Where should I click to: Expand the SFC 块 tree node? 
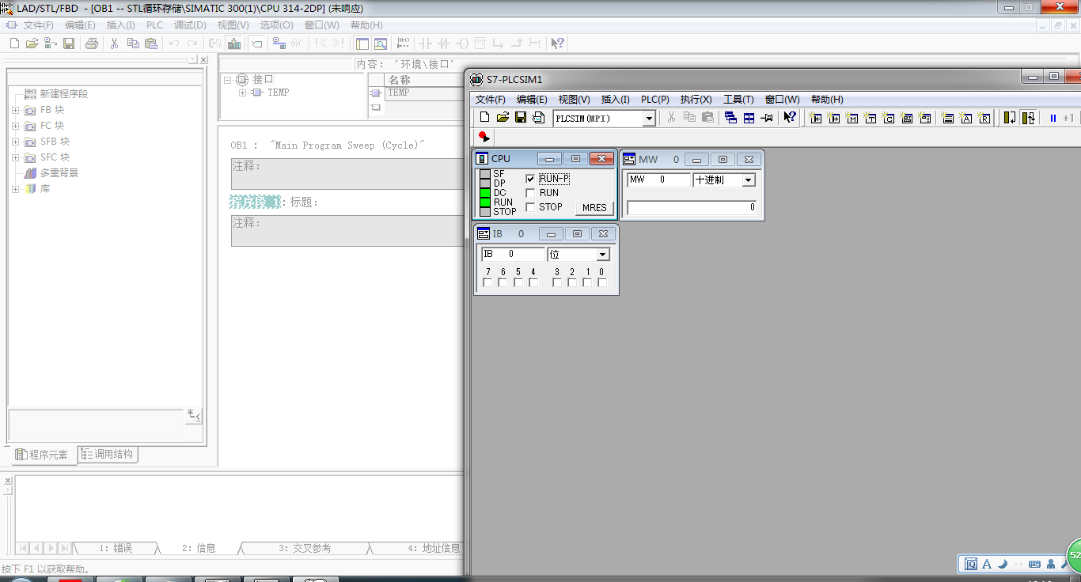pos(15,157)
